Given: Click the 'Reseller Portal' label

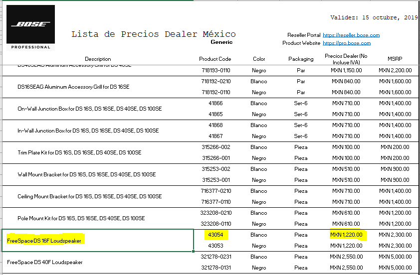Looking at the screenshot, I should [304, 35].
